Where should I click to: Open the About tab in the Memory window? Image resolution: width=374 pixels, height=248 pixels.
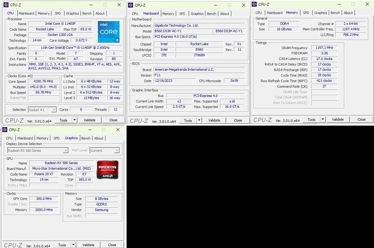[x=348, y=13]
